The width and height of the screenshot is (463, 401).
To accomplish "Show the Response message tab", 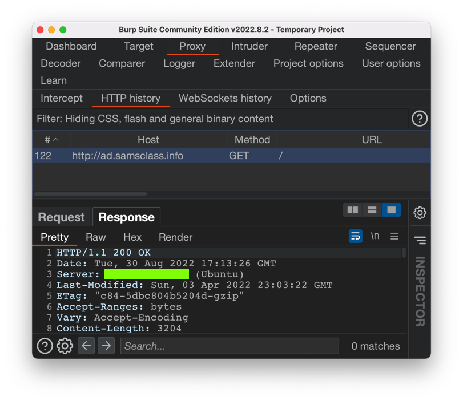I will pos(126,217).
